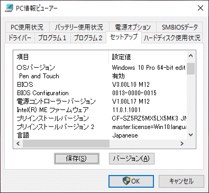Click the Windows 10 Pro 64-bit value
Screen dimensions: 209x193
click(149, 68)
